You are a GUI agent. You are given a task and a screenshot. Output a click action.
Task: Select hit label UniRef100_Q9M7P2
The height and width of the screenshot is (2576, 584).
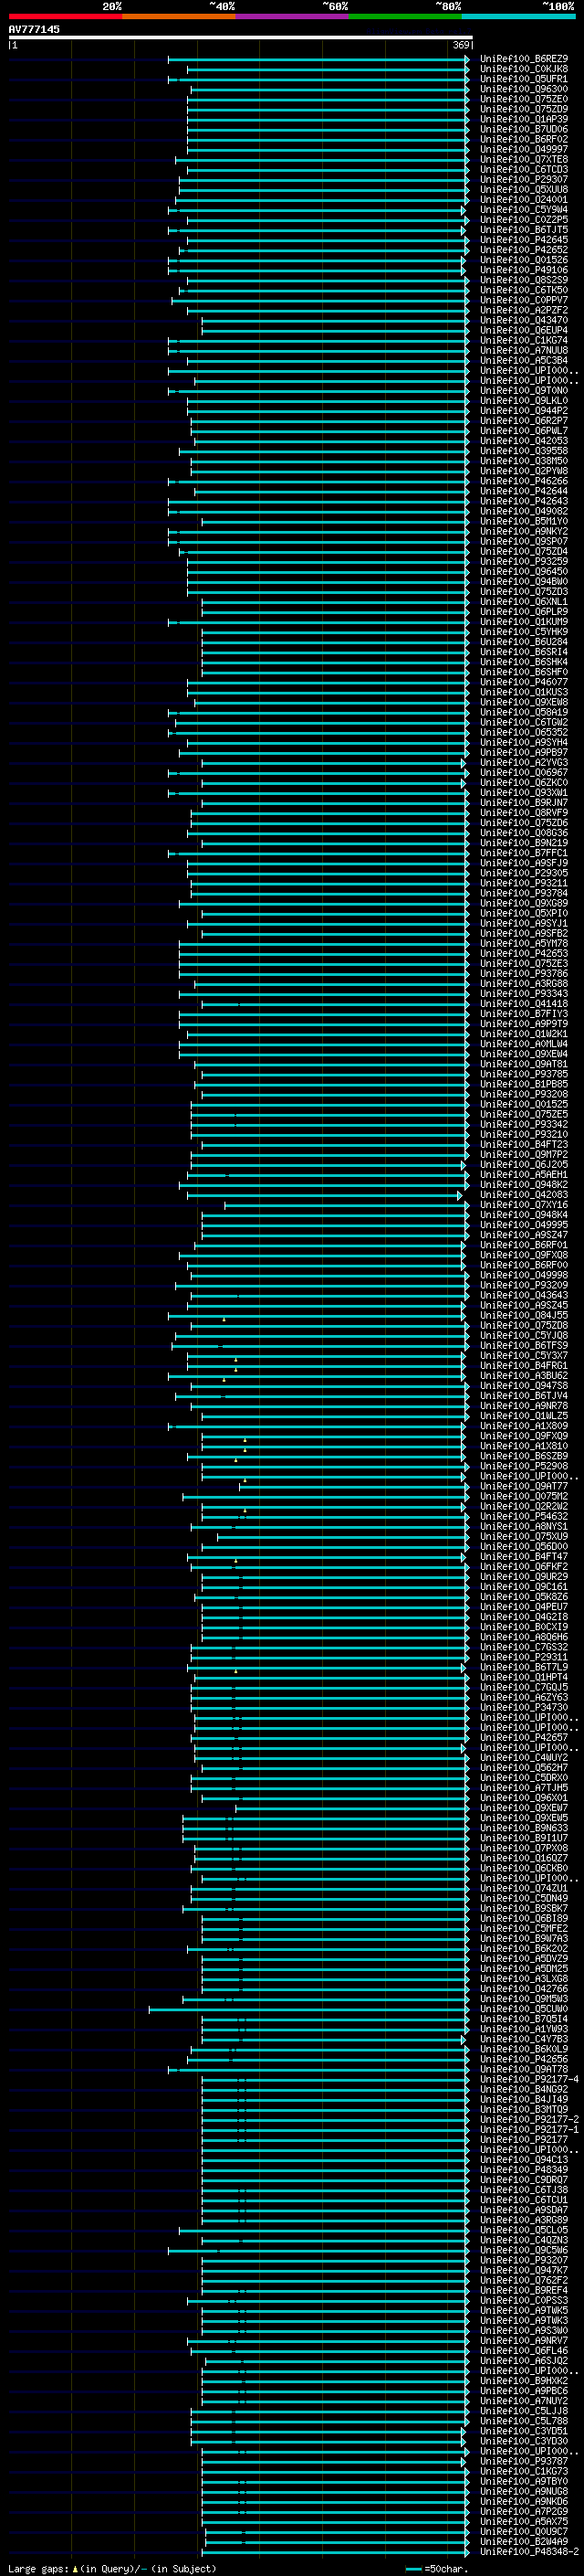(524, 1155)
